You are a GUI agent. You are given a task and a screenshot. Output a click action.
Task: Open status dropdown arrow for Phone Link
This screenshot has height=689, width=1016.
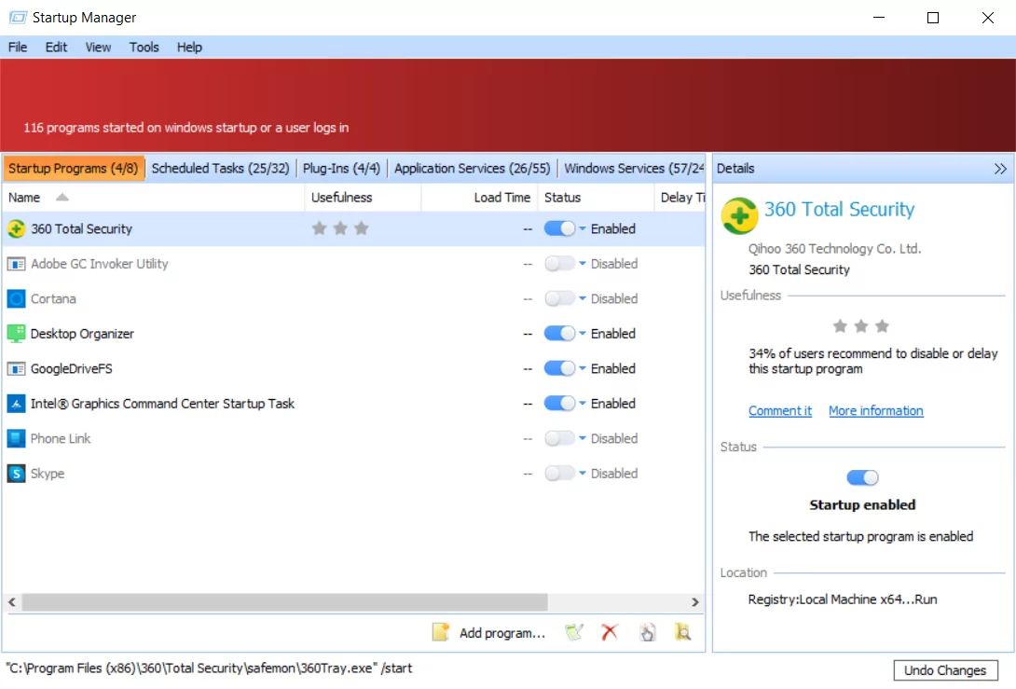tap(583, 439)
